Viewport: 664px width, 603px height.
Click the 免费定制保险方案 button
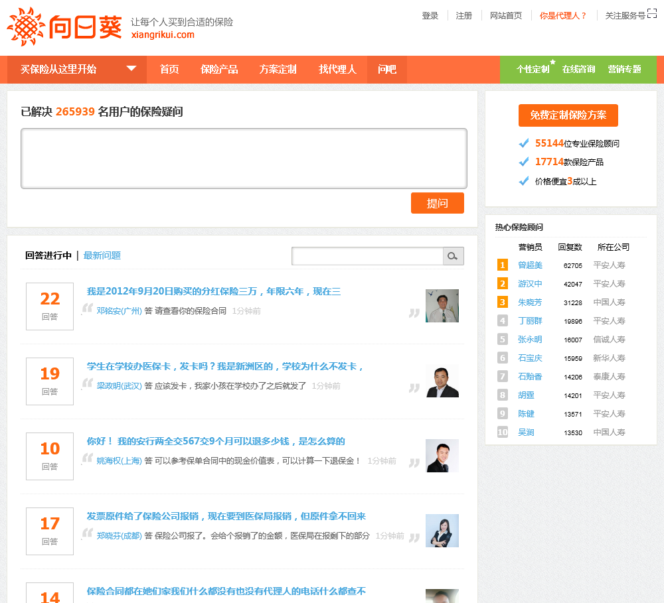568,115
